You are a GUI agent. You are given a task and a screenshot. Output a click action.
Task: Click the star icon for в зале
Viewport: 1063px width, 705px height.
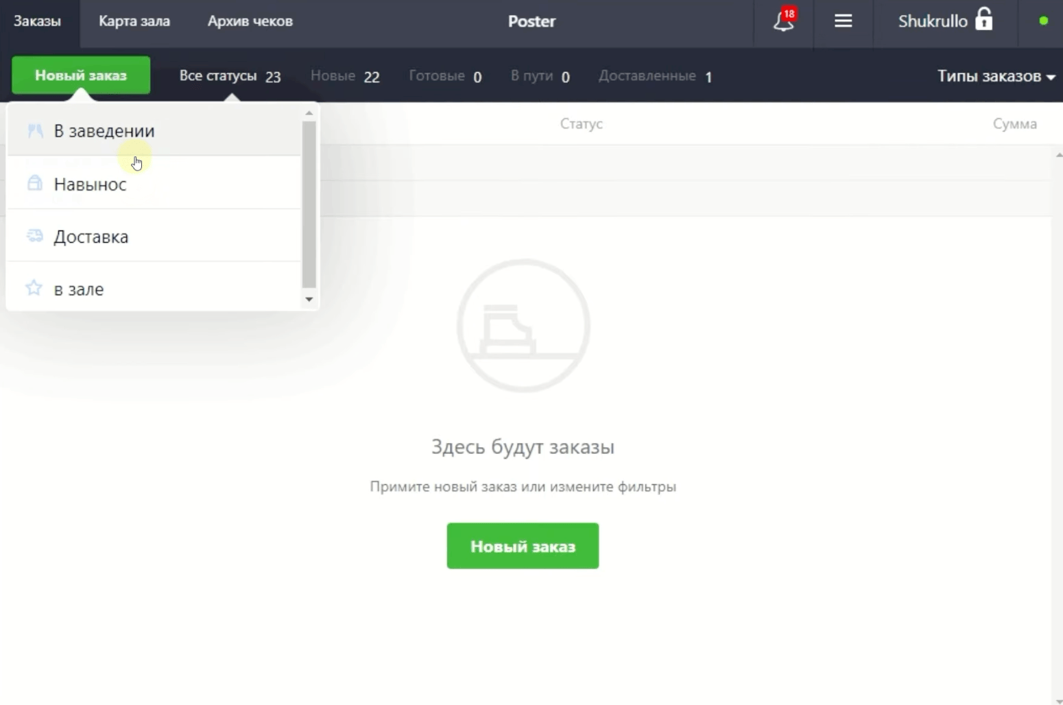[34, 288]
